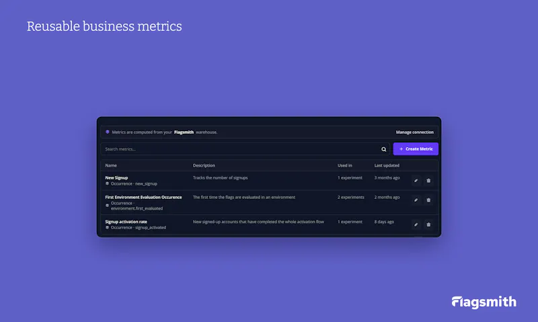This screenshot has width=538, height=322.
Task: Click 'The first time the flags are evaluated' description
Action: 244,197
